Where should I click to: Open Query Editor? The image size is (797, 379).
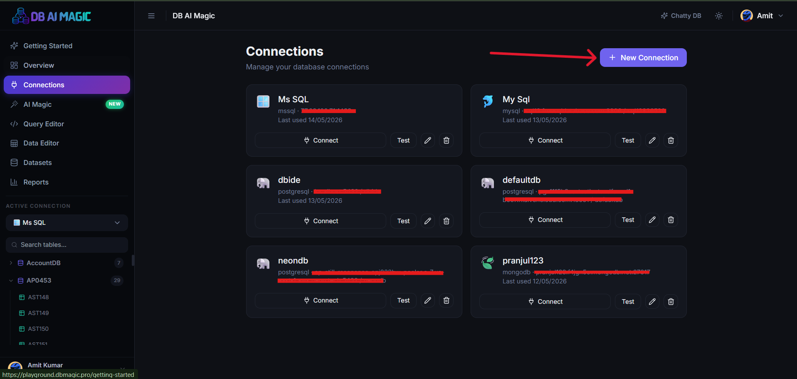[x=67, y=124]
